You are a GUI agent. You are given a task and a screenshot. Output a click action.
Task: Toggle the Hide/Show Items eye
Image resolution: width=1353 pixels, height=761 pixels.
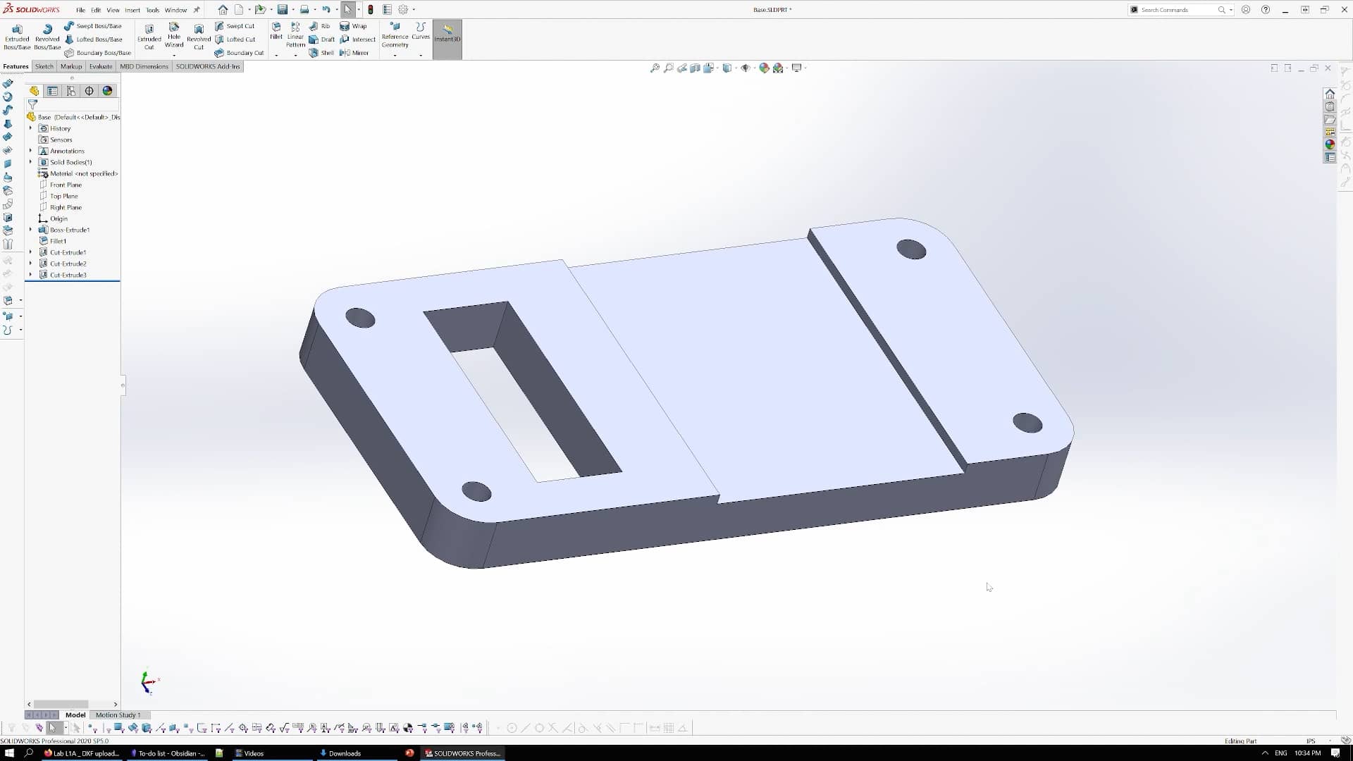click(746, 68)
